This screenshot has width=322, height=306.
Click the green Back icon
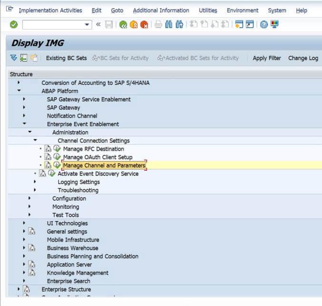123,24
